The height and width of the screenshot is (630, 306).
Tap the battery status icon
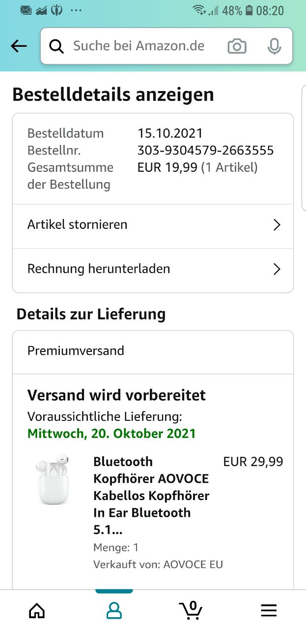(249, 10)
